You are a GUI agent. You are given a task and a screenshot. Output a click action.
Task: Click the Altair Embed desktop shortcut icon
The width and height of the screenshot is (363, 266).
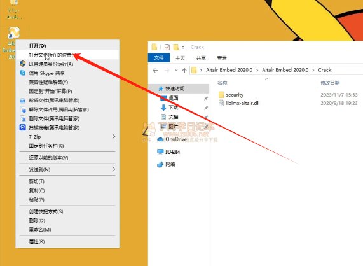14,33
